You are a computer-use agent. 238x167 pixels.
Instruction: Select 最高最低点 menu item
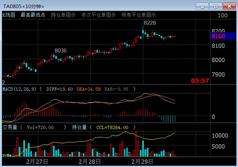tap(33, 15)
